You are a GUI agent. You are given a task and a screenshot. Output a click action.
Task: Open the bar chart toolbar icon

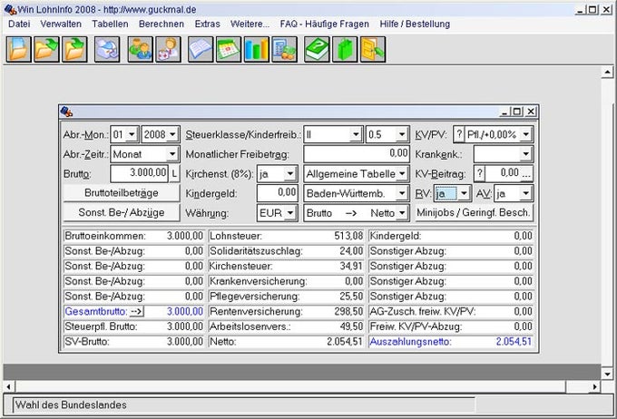click(257, 49)
